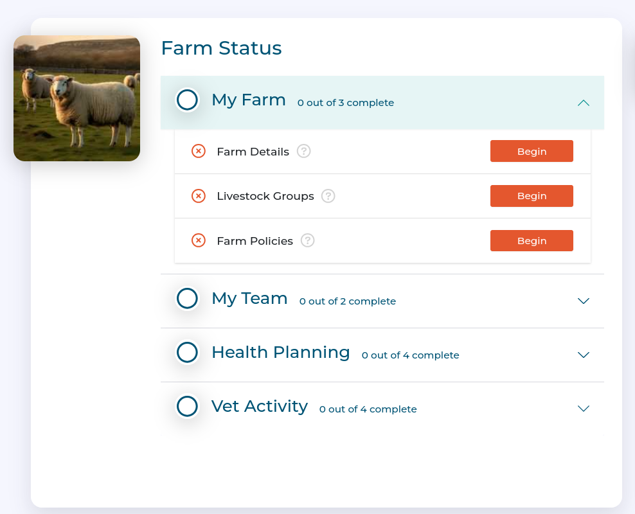Select the My Farm section header
The image size is (635, 514).
click(x=249, y=100)
